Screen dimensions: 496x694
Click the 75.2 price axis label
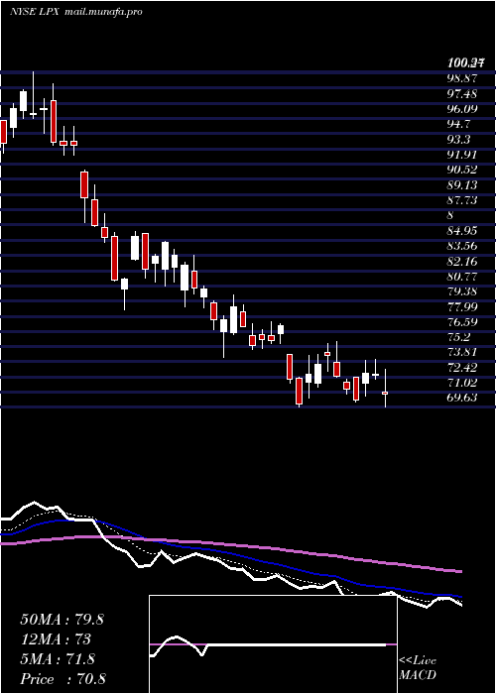[x=458, y=338]
